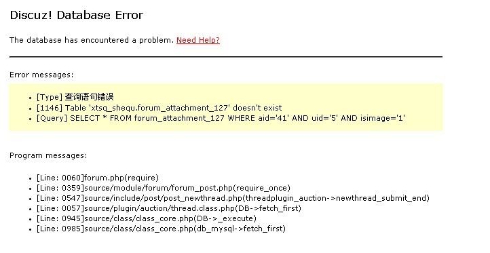This screenshot has height=253, width=490.
Task: Click the aid='41' portion of the query
Action: 274,119
